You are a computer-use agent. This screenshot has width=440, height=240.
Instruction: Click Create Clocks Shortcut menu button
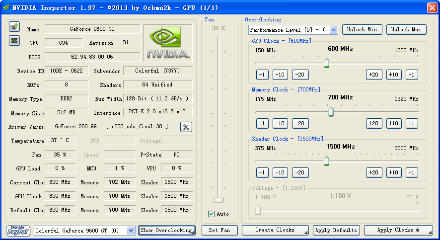click(x=275, y=230)
